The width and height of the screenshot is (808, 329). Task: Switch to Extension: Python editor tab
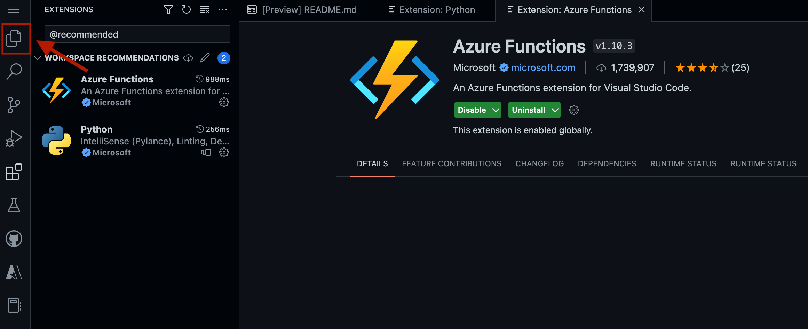click(436, 10)
